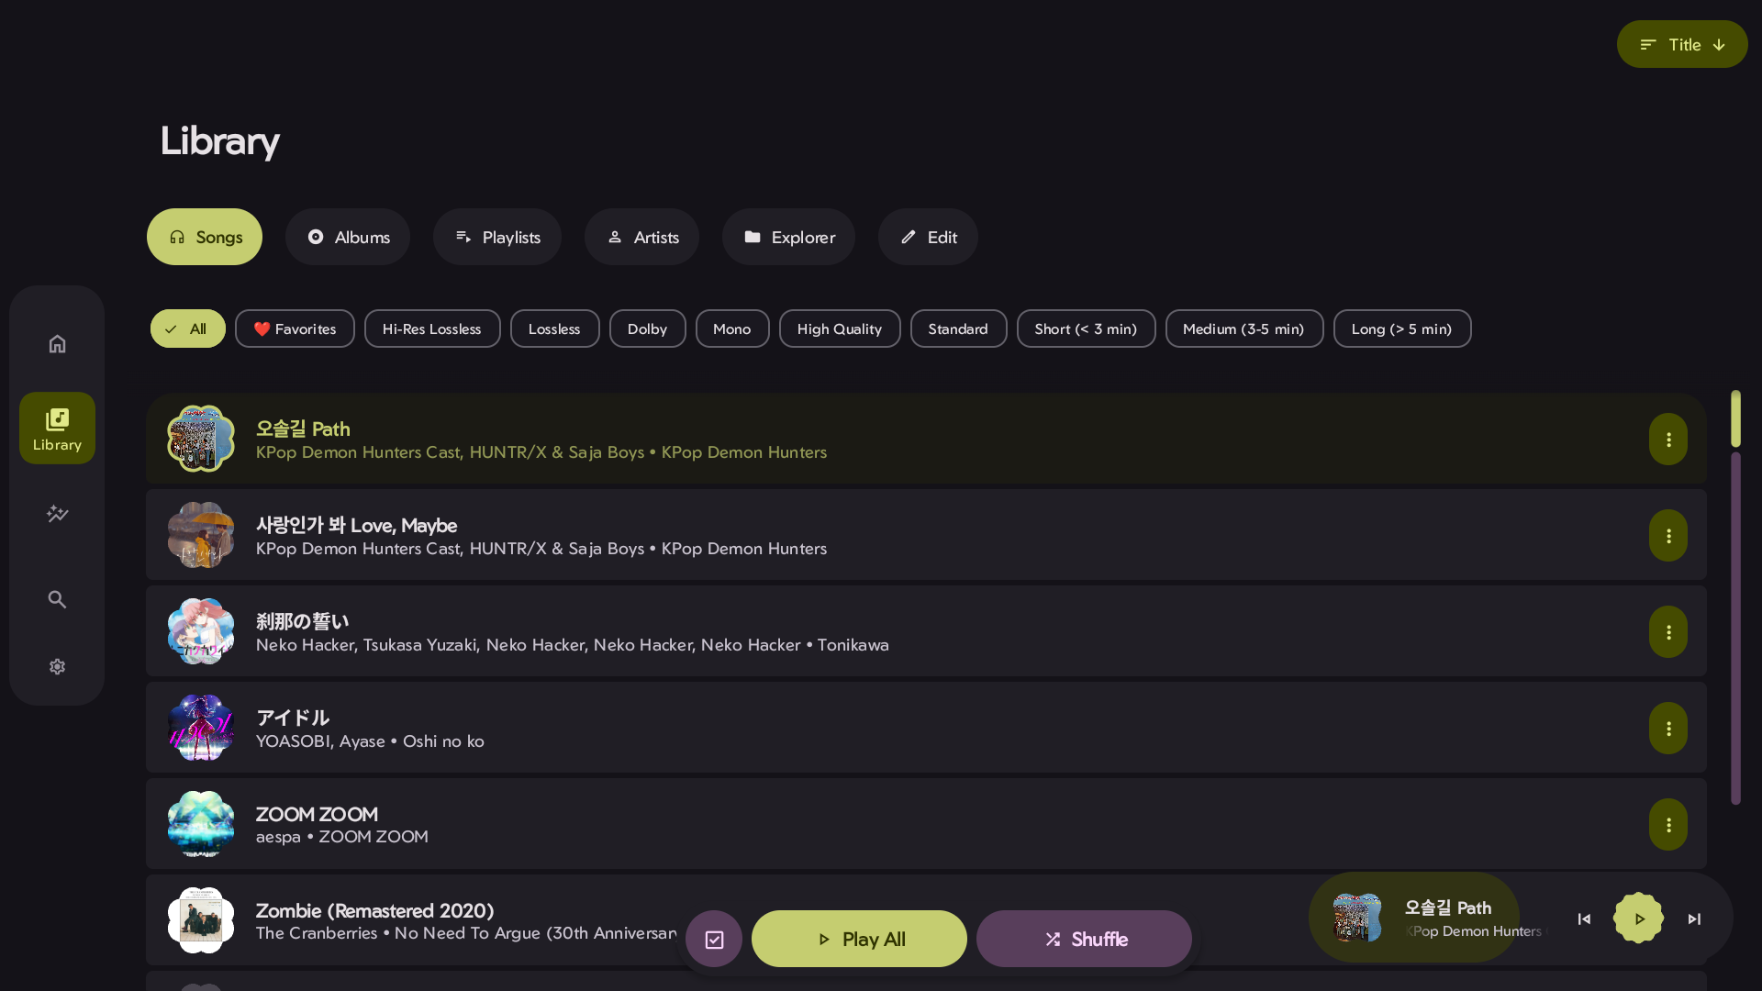Screen dimensions: 1762x991
Task: Click album art of アイドル row
Action: pyautogui.click(x=201, y=728)
